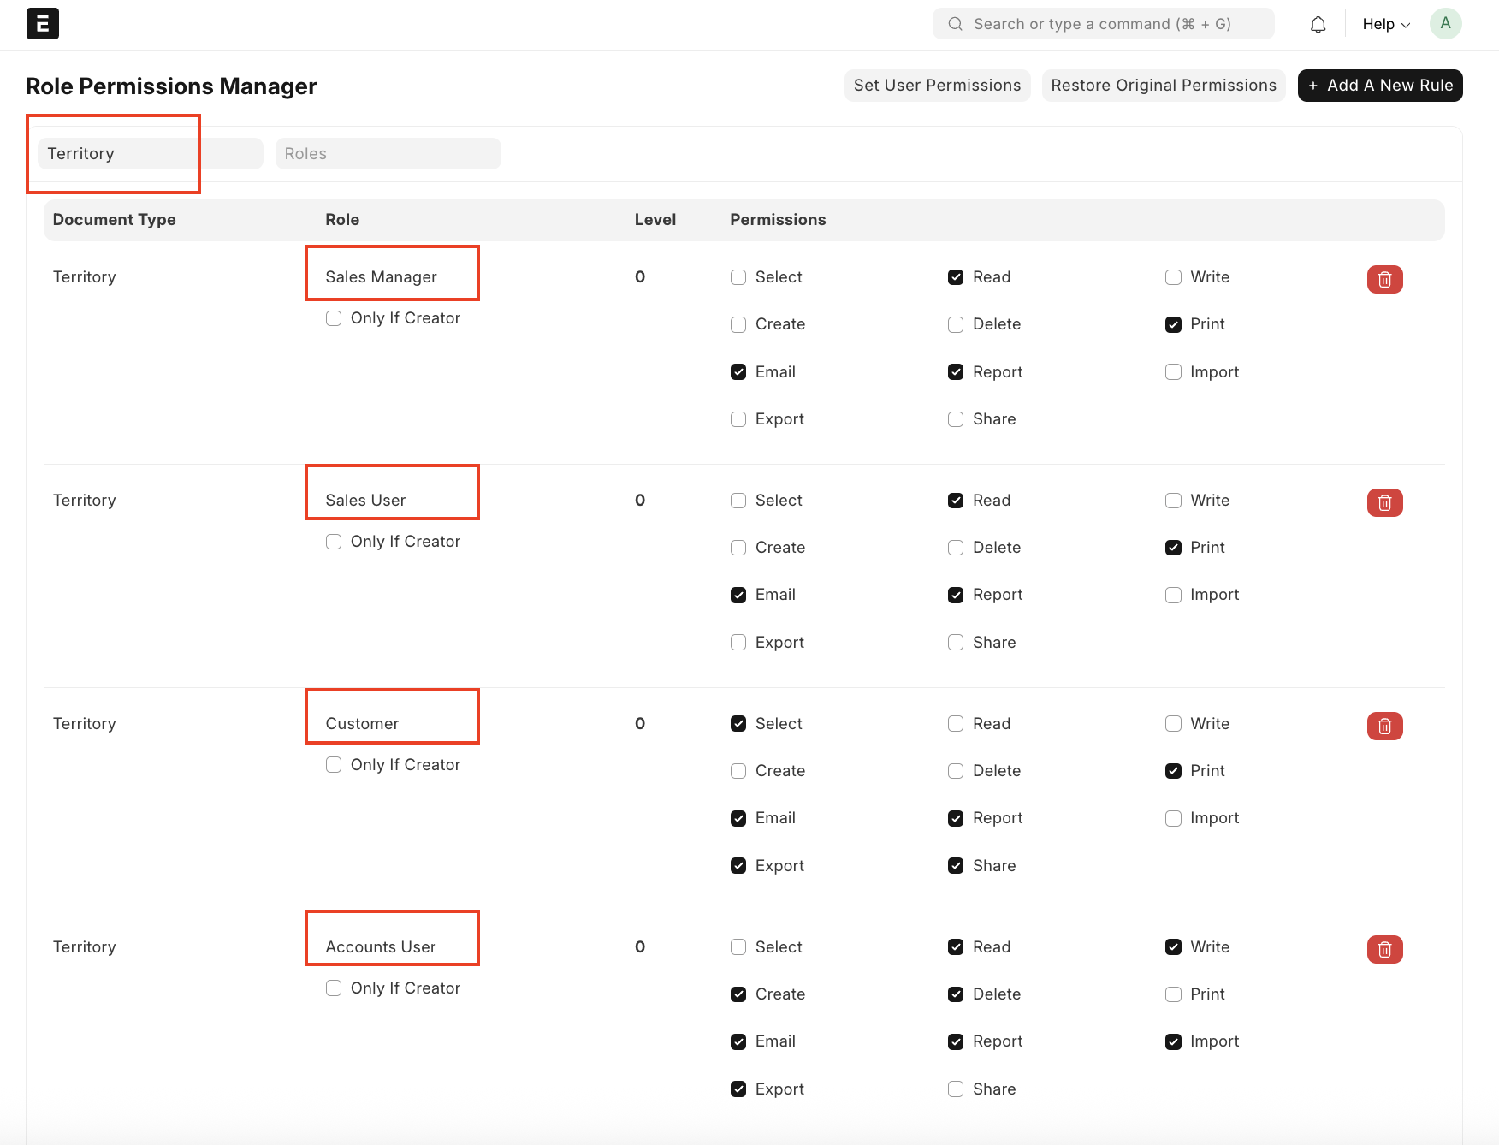Click Restore Original Permissions
The image size is (1499, 1145).
(1163, 86)
